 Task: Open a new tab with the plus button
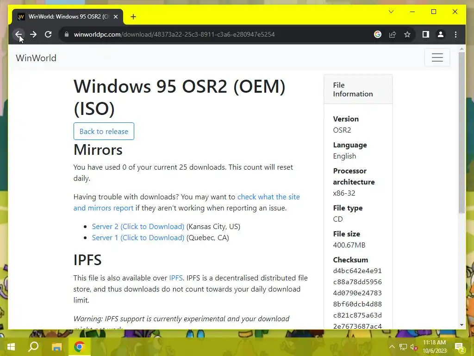point(133,17)
